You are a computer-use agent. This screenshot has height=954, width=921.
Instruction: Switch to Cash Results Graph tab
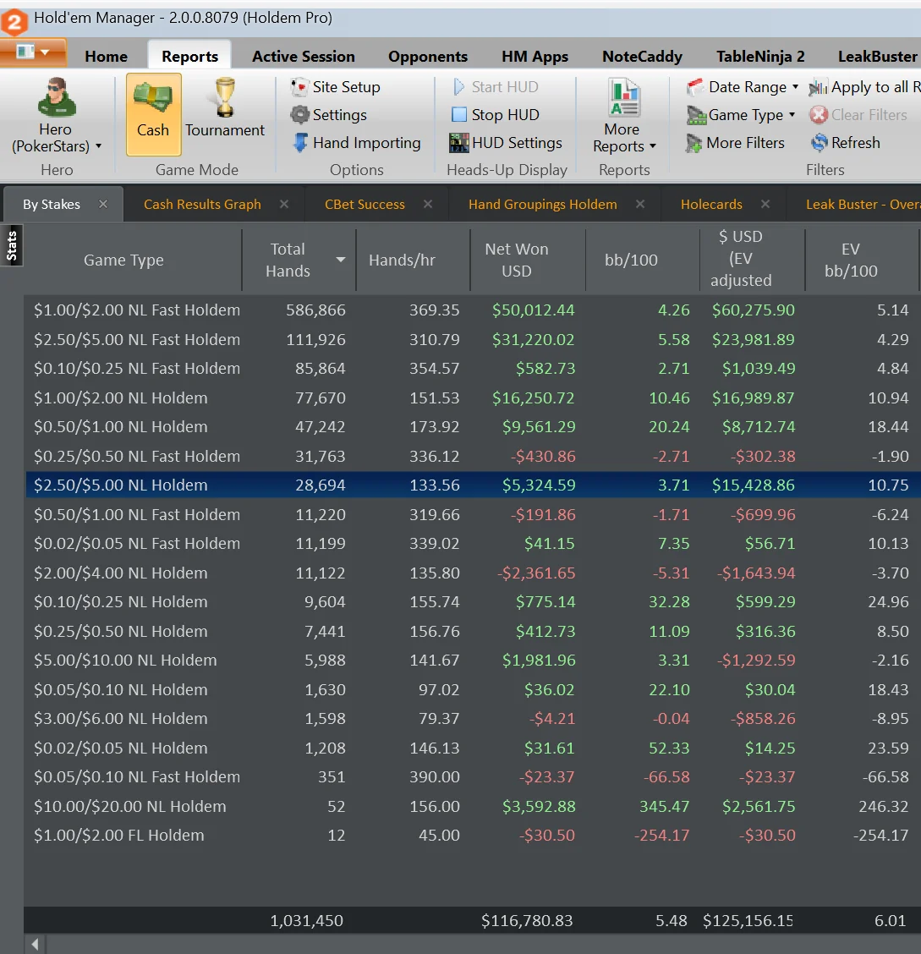coord(202,204)
